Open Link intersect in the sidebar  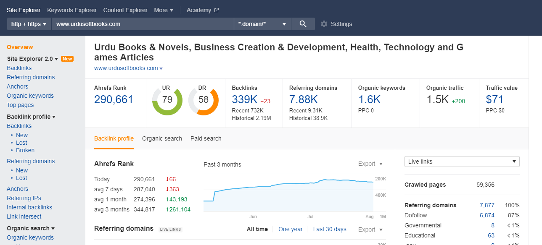pyautogui.click(x=24, y=216)
